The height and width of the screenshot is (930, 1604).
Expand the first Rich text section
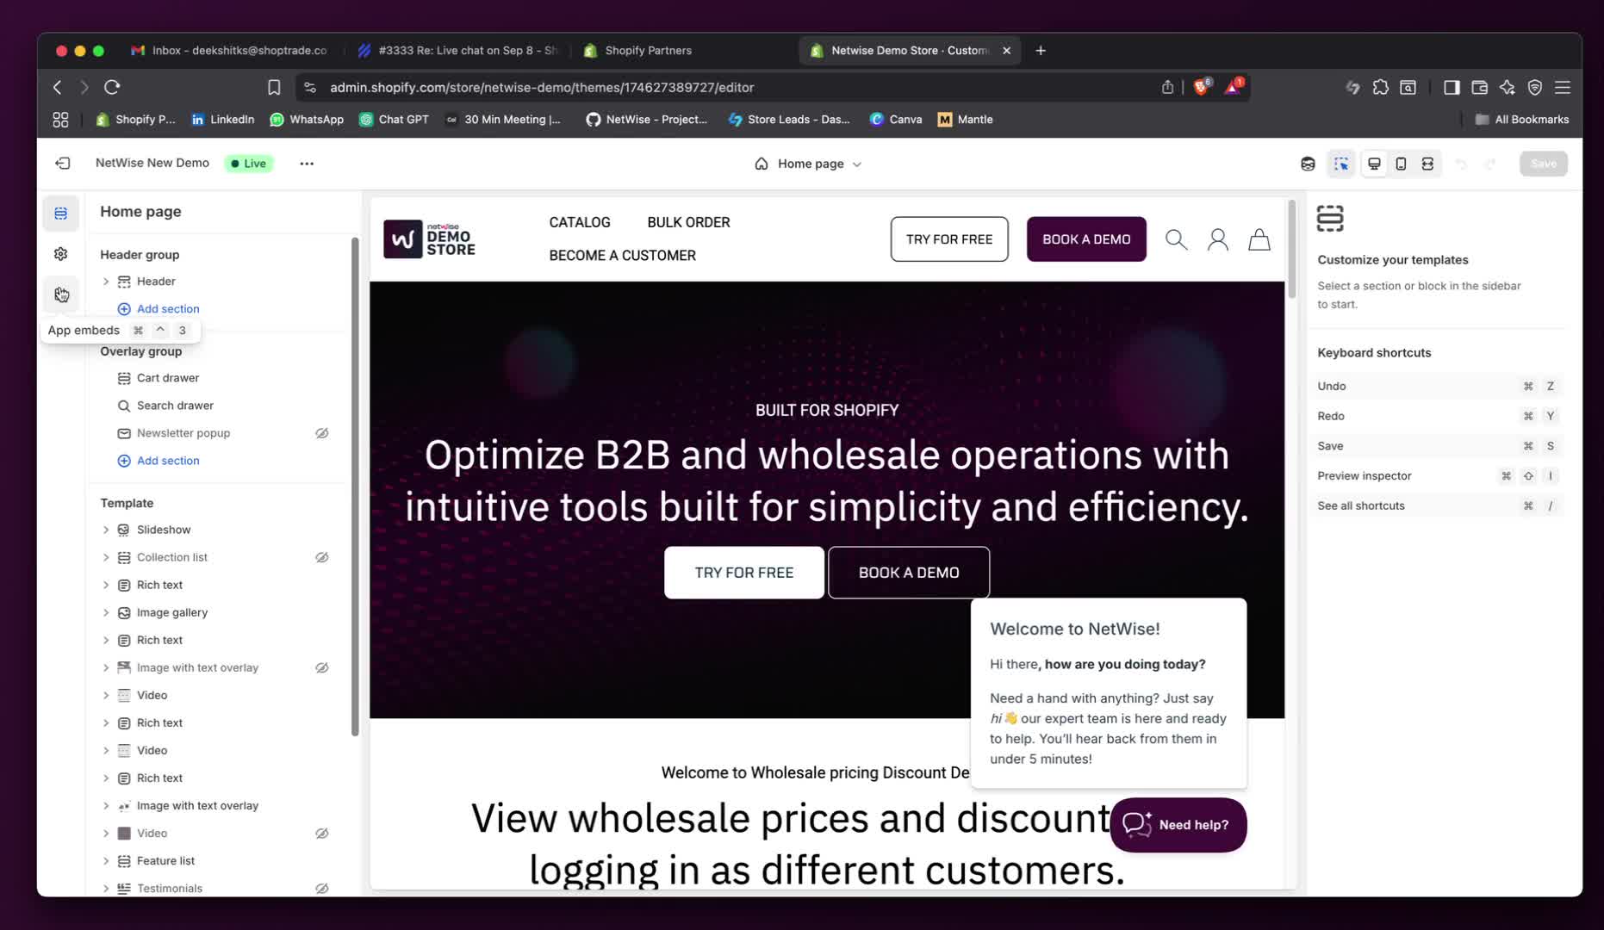coord(106,585)
